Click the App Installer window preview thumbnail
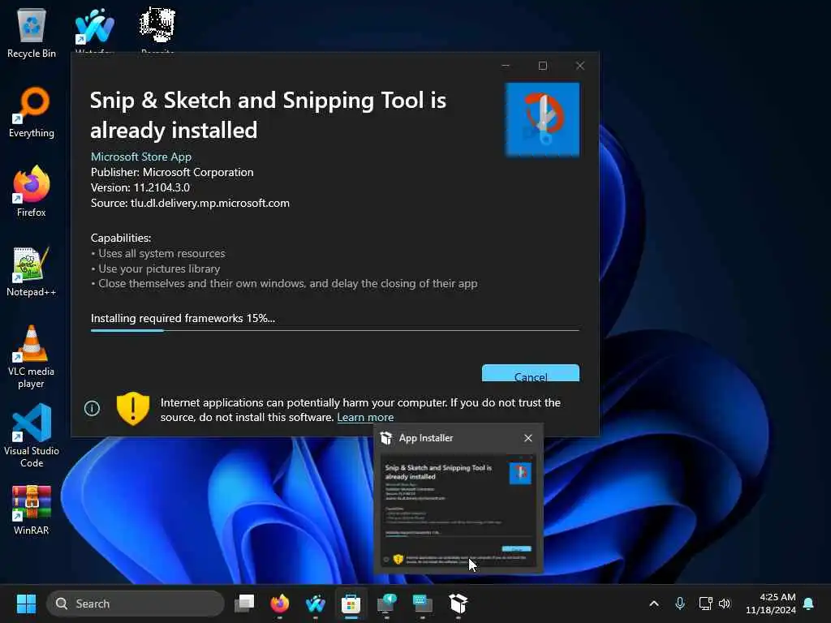The width and height of the screenshot is (831, 623). pos(459,511)
